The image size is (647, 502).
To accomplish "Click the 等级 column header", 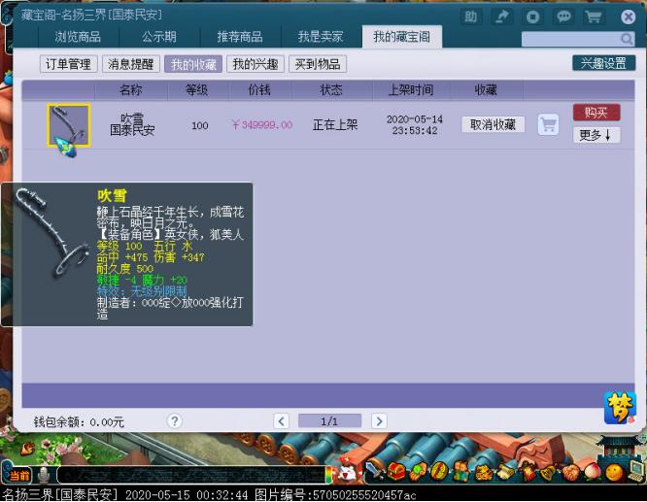I will 197,89.
